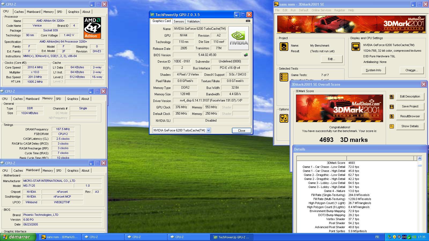Open the ResultBrowser button
The image size is (429, 241).
(x=410, y=116)
